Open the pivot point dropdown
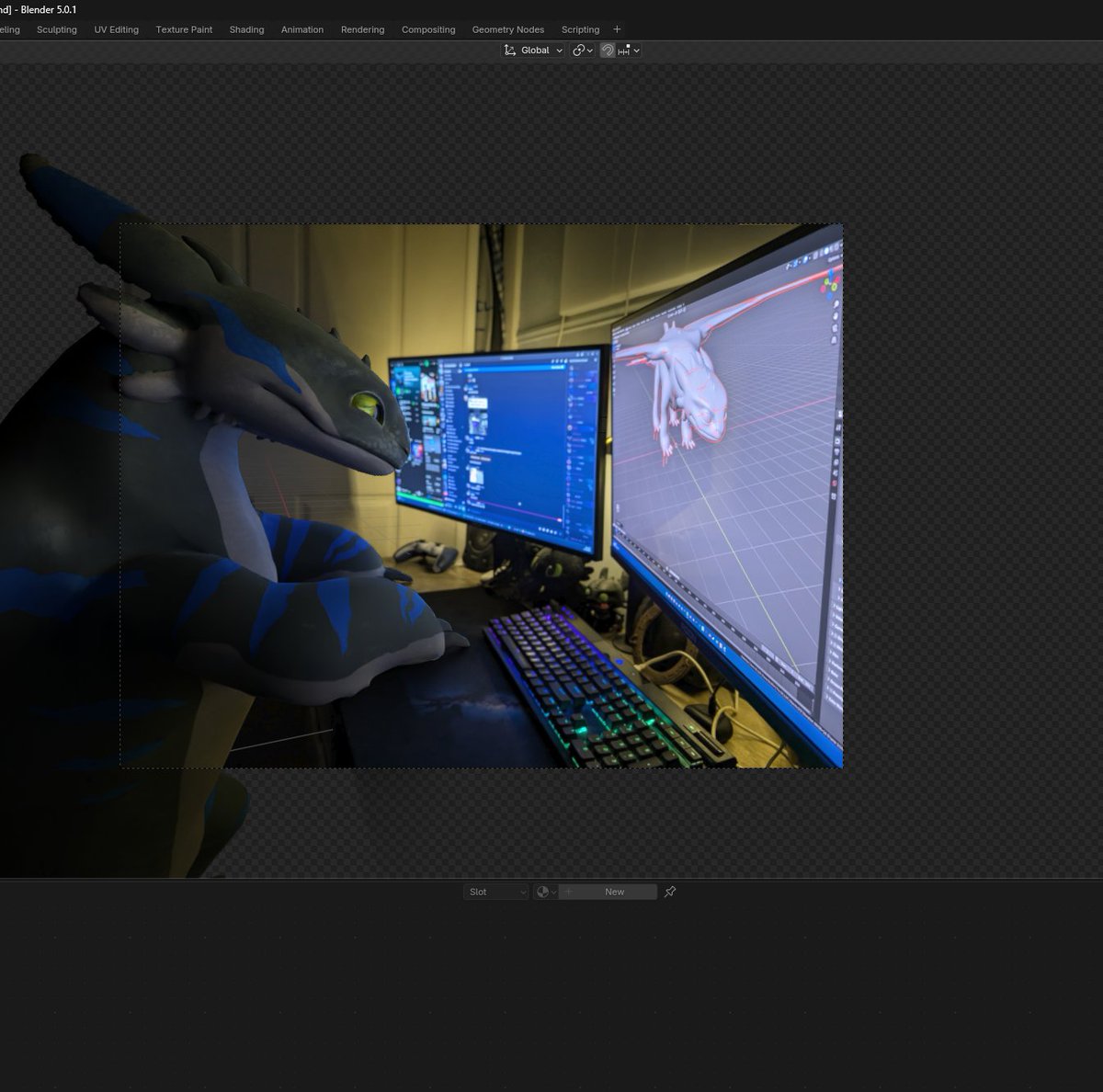This screenshot has width=1103, height=1092. (583, 51)
